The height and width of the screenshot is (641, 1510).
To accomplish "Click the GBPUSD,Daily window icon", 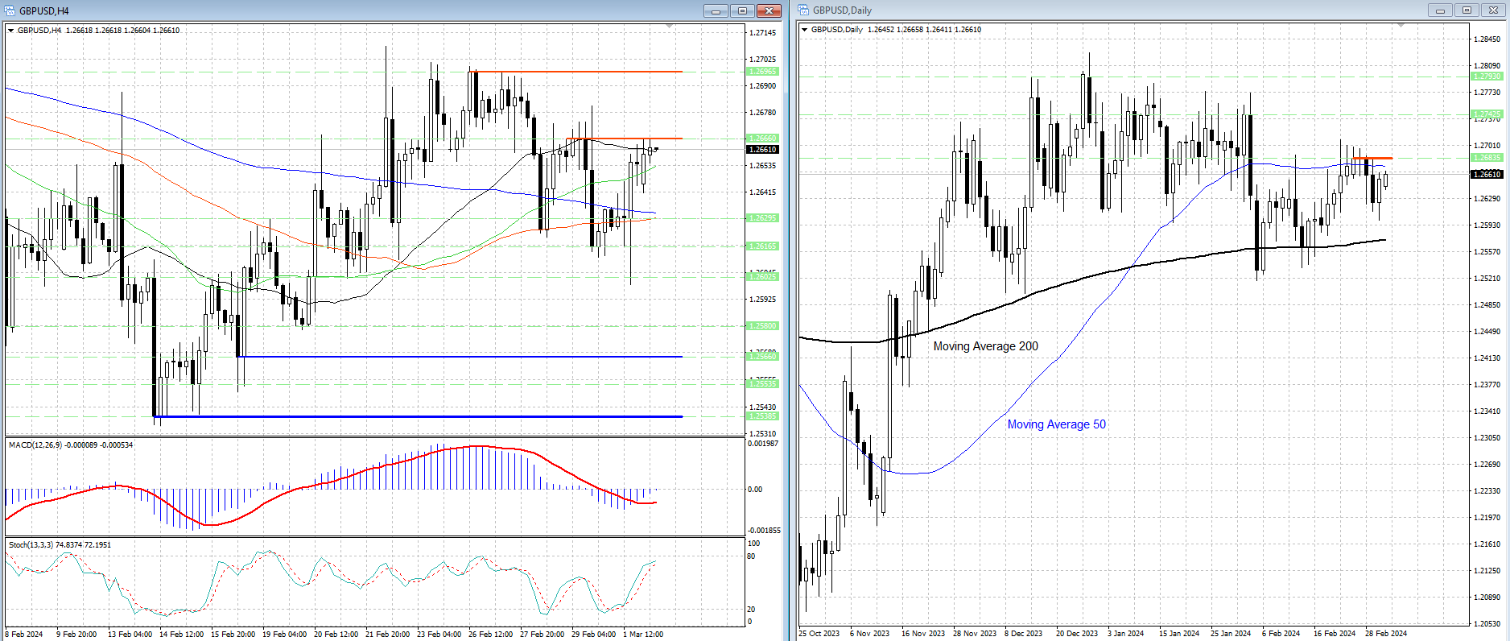I will coord(804,10).
